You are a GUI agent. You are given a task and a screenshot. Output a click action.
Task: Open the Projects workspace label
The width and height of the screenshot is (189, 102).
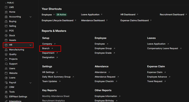(x=13, y=59)
